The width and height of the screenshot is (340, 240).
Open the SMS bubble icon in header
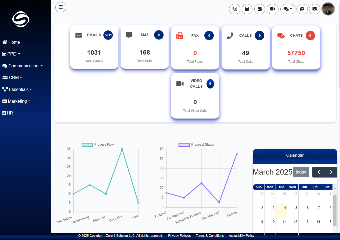point(302,9)
